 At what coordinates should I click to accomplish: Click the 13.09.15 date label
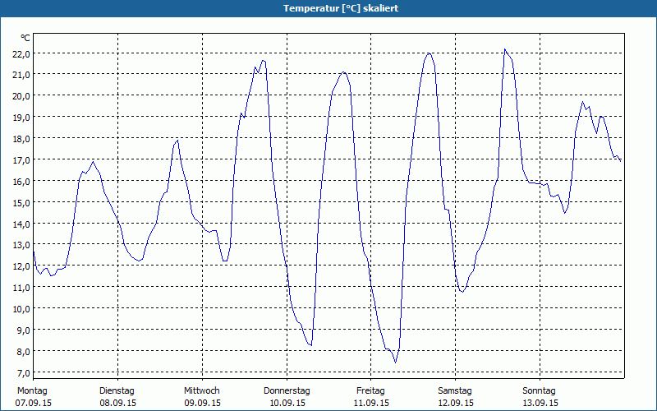[540, 403]
